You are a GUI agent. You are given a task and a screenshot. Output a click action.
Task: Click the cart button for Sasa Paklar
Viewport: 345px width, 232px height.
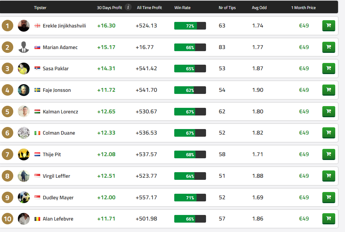point(328,69)
